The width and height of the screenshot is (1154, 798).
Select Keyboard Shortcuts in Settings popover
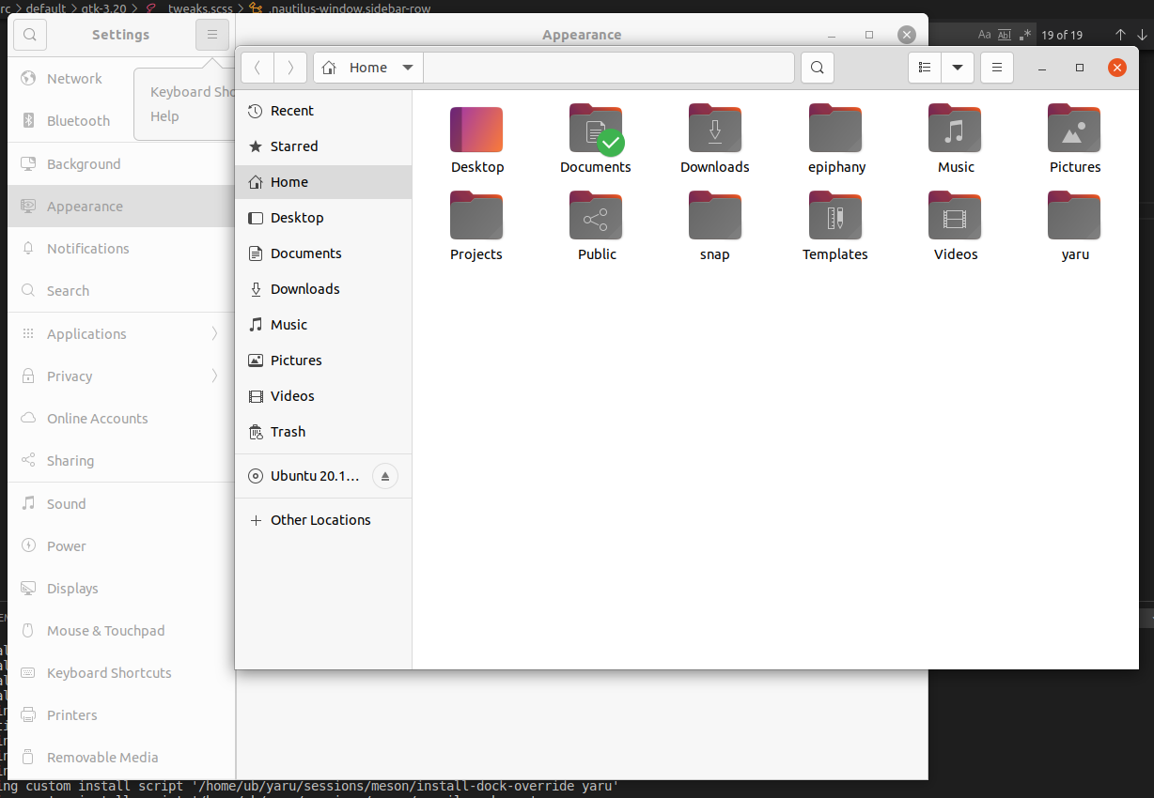point(192,92)
